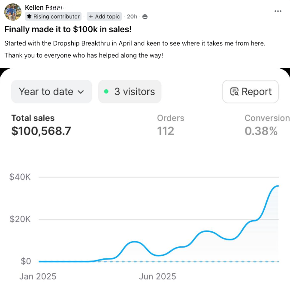This screenshot has width=290, height=291.
Task: Click the green live visitors dot
Action: pyautogui.click(x=106, y=91)
